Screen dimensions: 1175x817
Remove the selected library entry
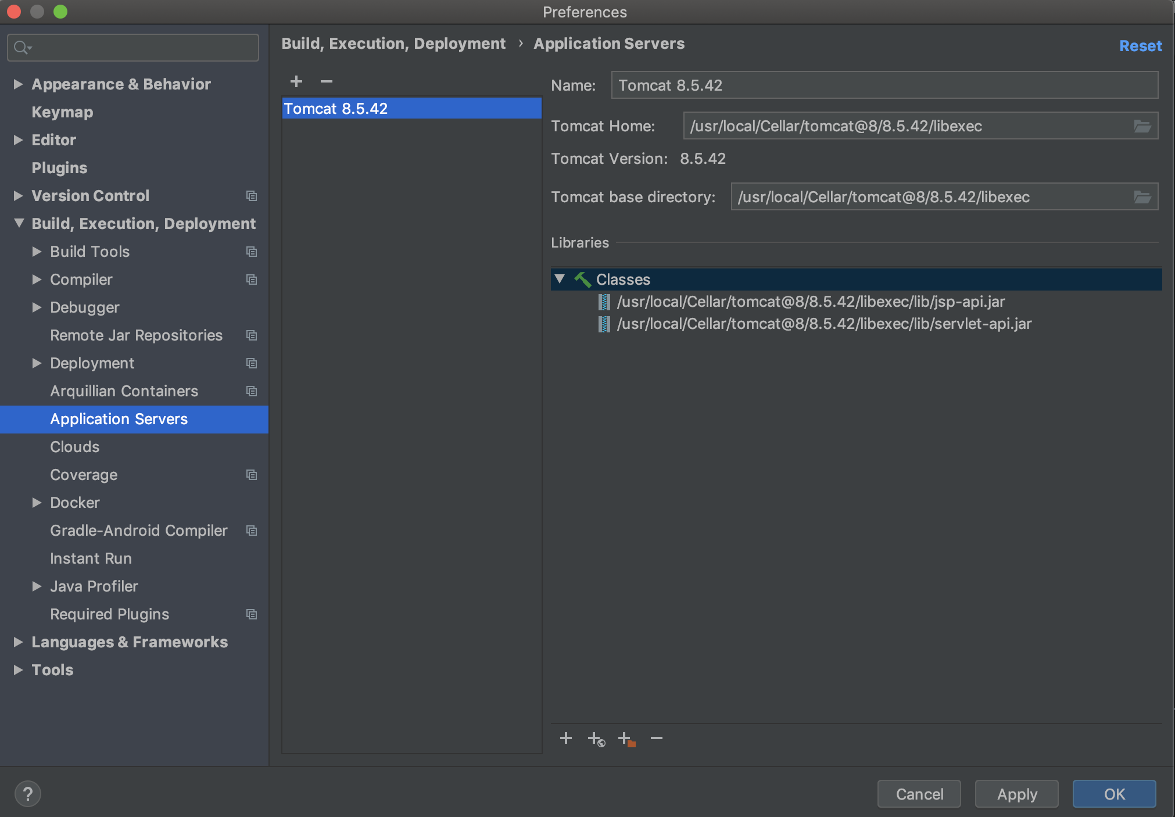coord(657,738)
